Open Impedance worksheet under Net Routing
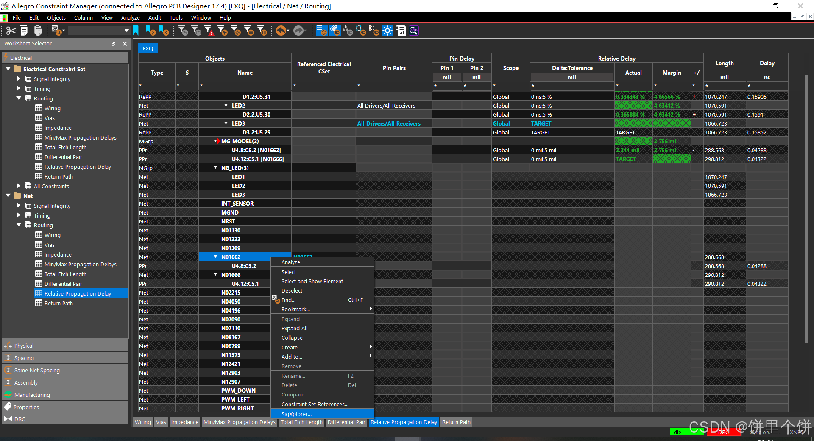814x441 pixels. [x=58, y=254]
